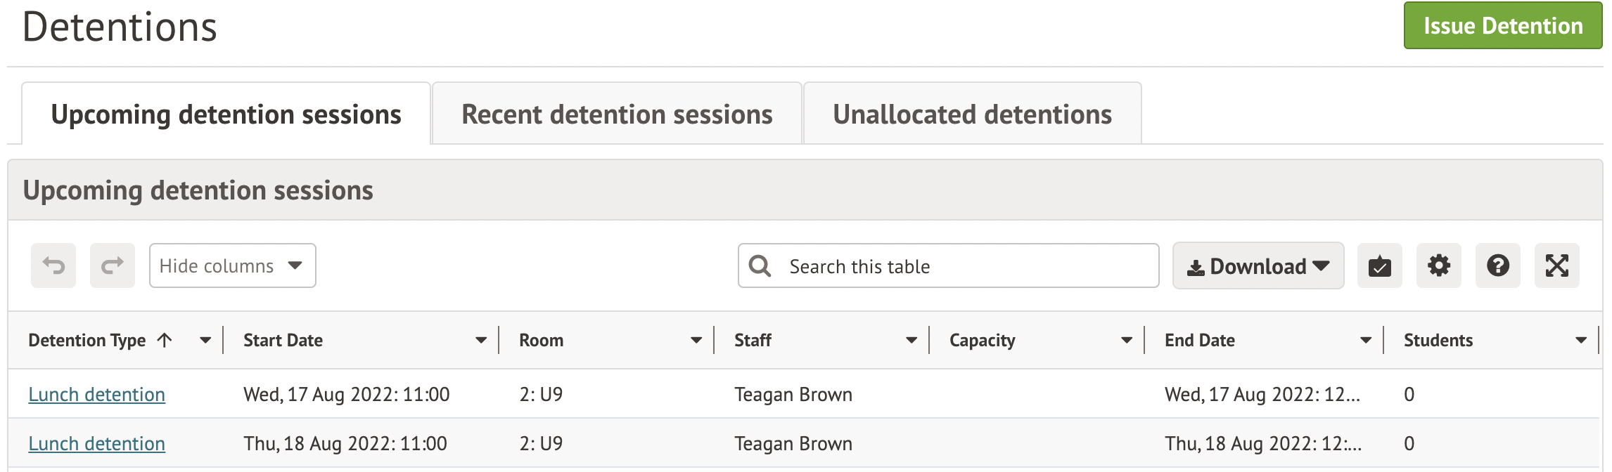Click the redo arrow icon
Viewport: 1612px width, 472px height.
pos(113,265)
